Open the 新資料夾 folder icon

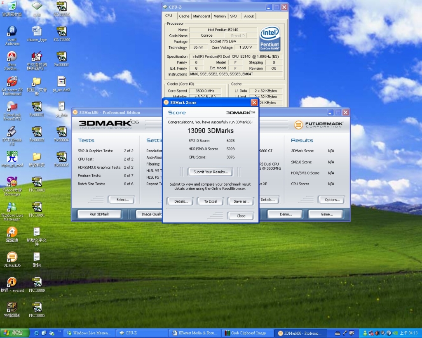pos(37,159)
